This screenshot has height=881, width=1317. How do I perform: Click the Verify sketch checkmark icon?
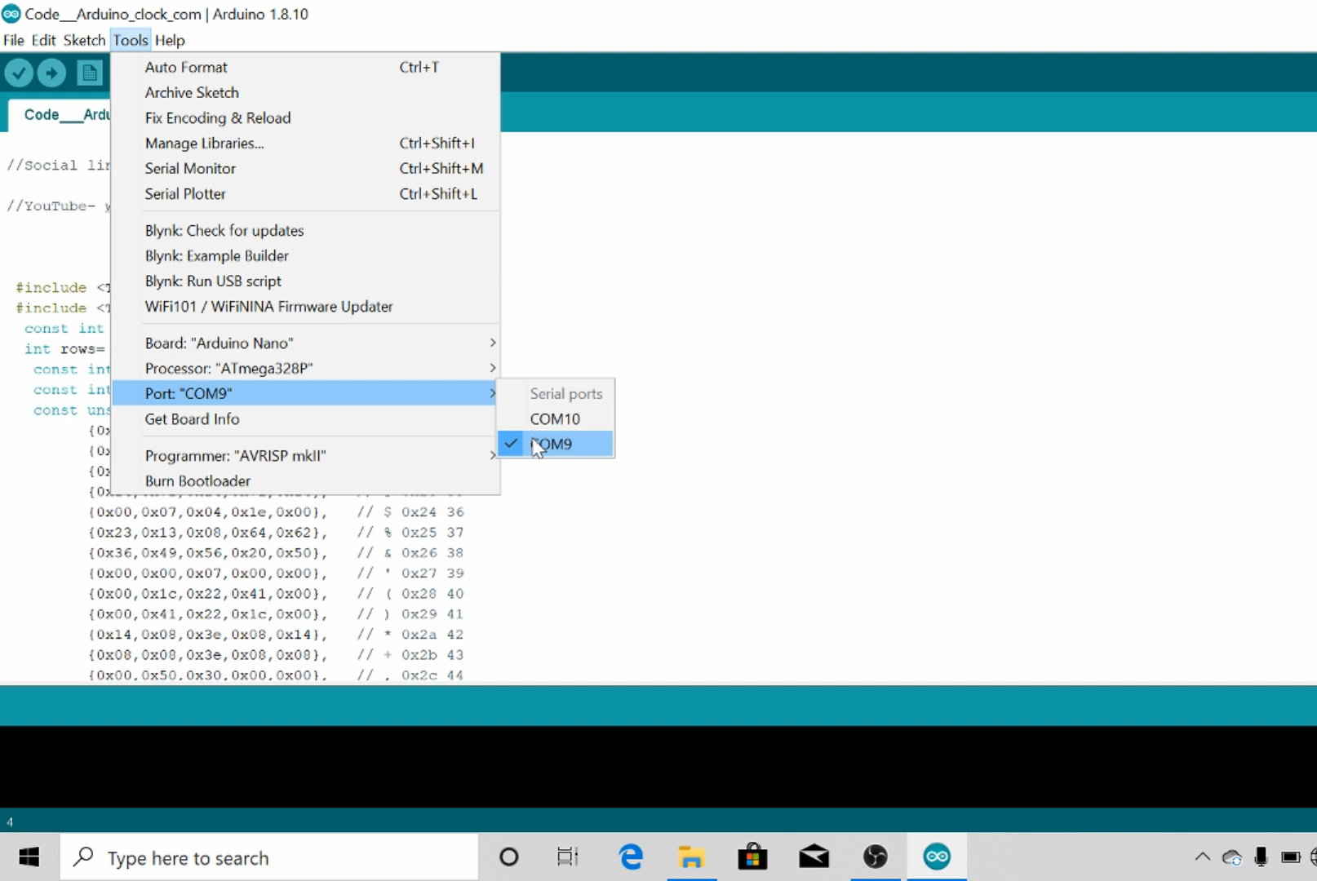18,73
